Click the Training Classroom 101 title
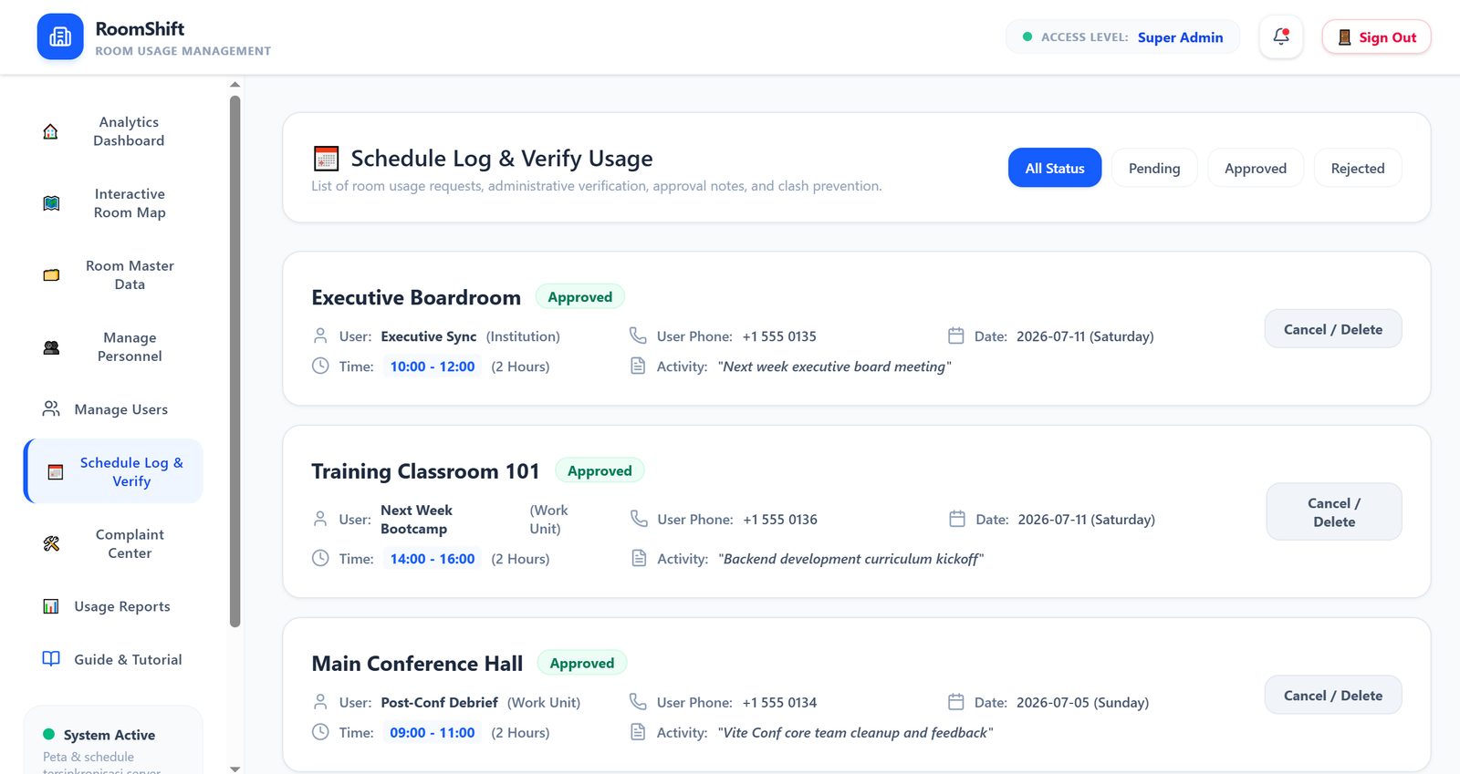 click(425, 471)
